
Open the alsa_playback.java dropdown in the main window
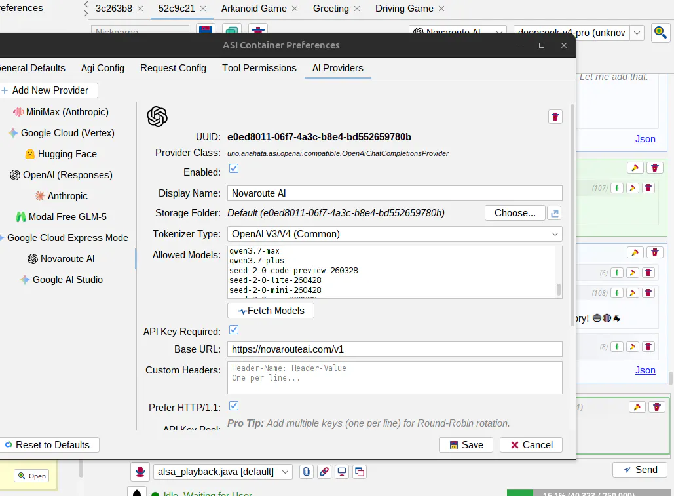223,472
